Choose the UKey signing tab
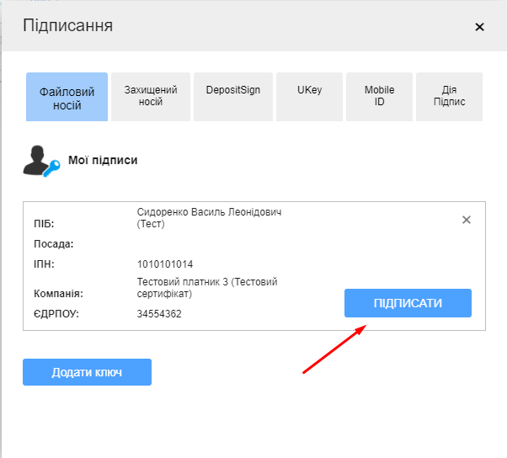507x458 pixels. 309,97
